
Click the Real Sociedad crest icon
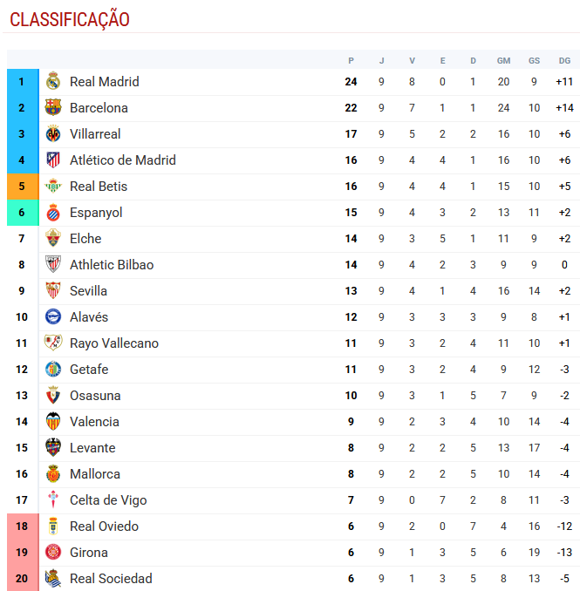coord(53,579)
